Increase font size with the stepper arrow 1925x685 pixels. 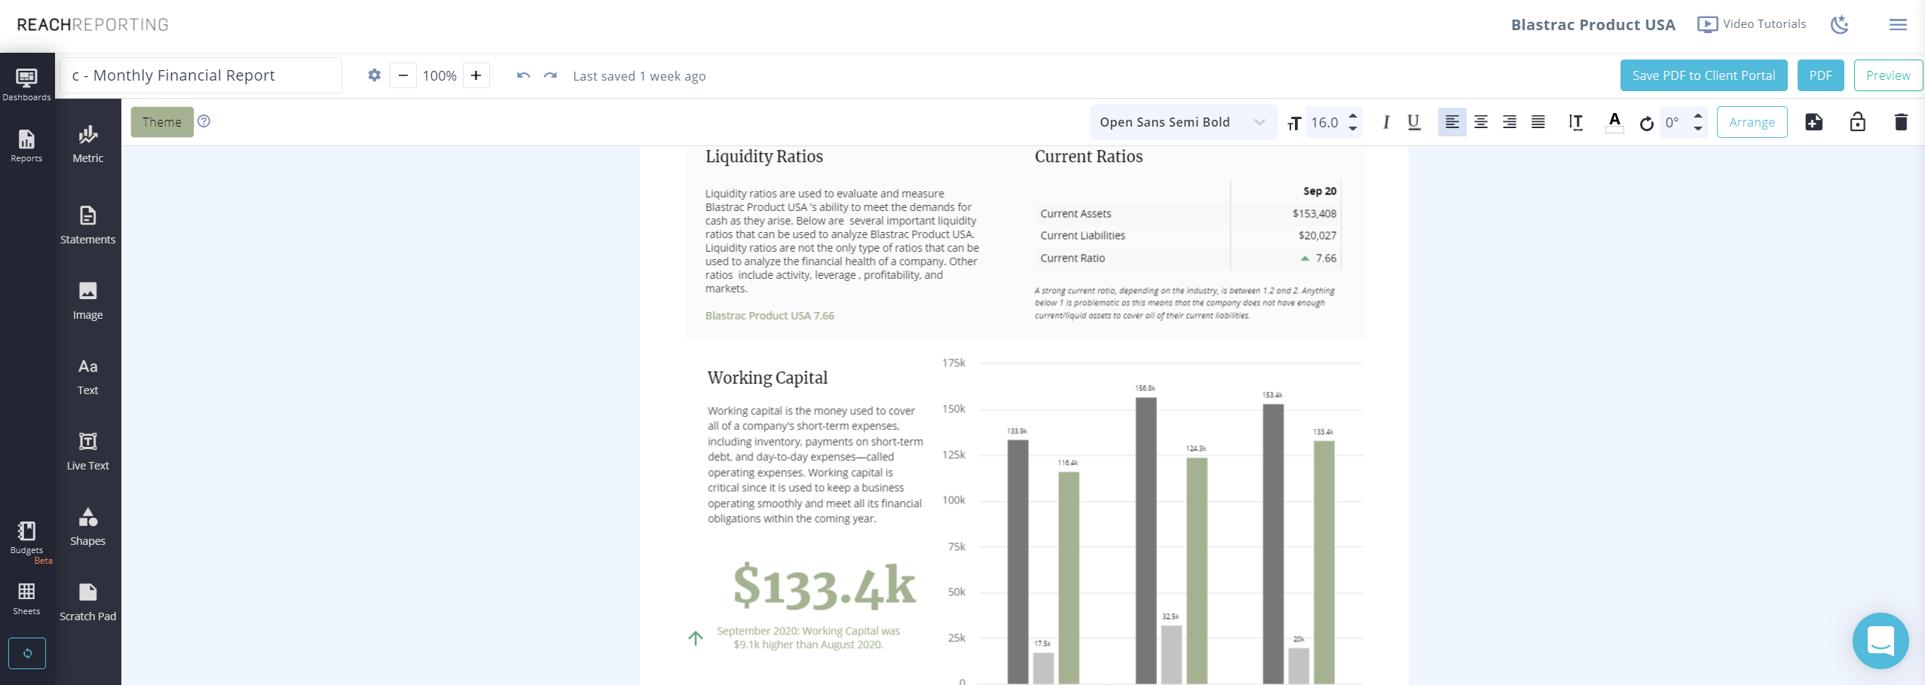pyautogui.click(x=1353, y=117)
